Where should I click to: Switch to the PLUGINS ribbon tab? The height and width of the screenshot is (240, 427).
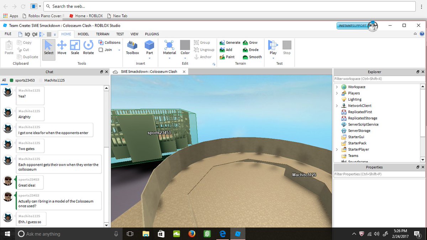click(x=152, y=34)
